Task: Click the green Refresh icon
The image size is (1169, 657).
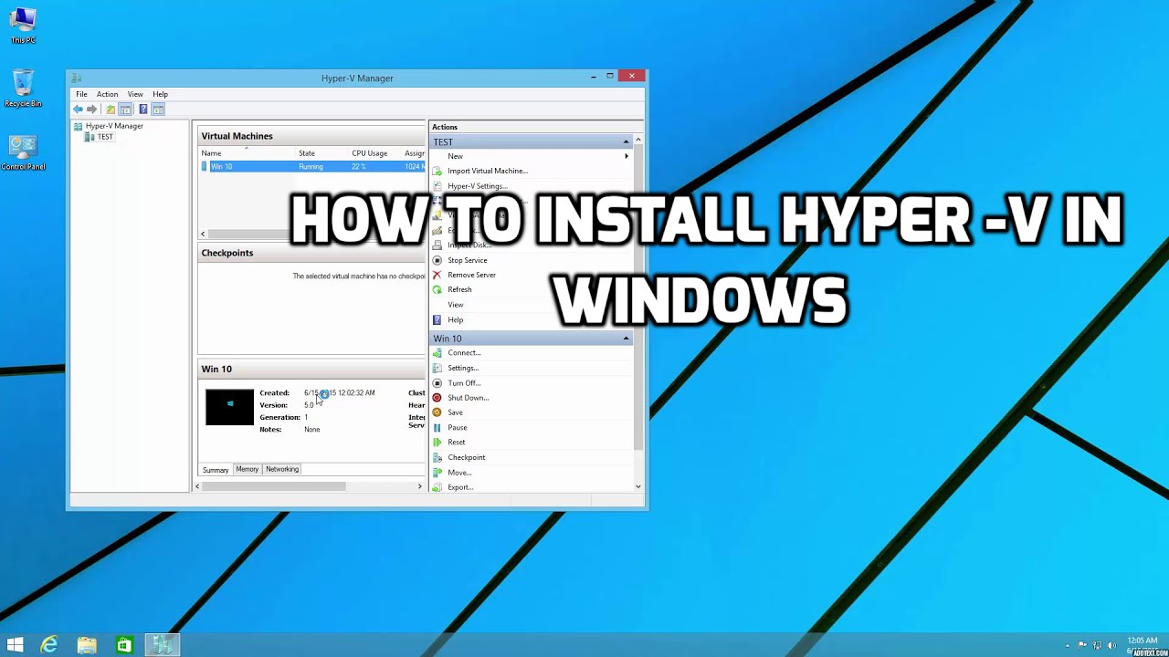Action: pos(437,289)
